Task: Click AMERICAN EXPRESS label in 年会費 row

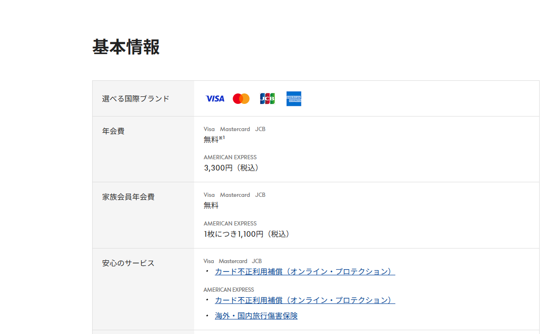Action: click(x=230, y=157)
